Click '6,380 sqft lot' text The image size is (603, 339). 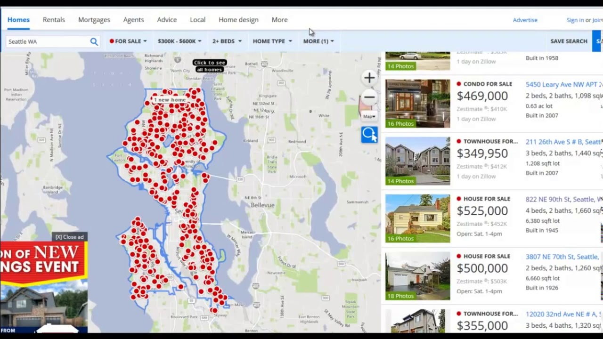[543, 221]
